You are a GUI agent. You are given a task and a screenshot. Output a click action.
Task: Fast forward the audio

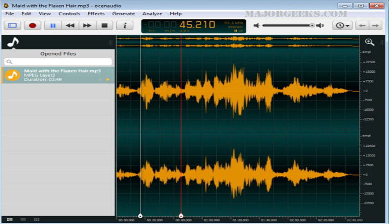[x=87, y=25]
